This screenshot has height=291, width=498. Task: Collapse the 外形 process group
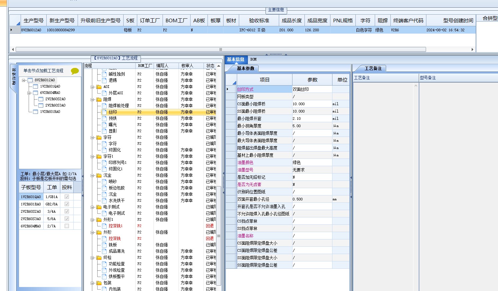(92, 232)
